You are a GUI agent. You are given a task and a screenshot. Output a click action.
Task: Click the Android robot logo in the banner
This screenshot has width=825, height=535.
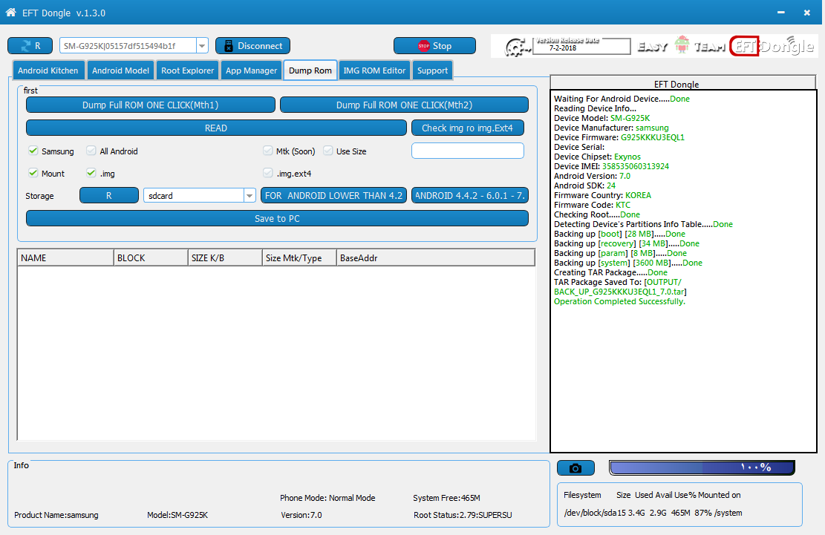click(682, 45)
